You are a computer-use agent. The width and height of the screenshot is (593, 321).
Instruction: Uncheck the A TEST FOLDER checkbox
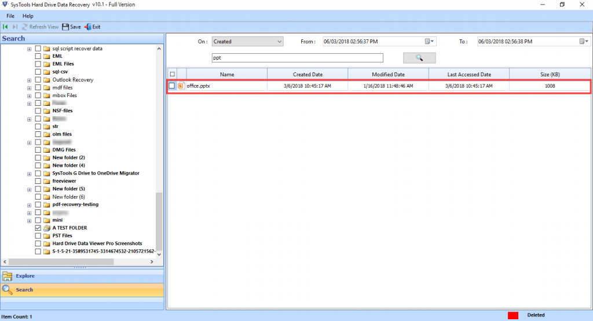(x=38, y=228)
